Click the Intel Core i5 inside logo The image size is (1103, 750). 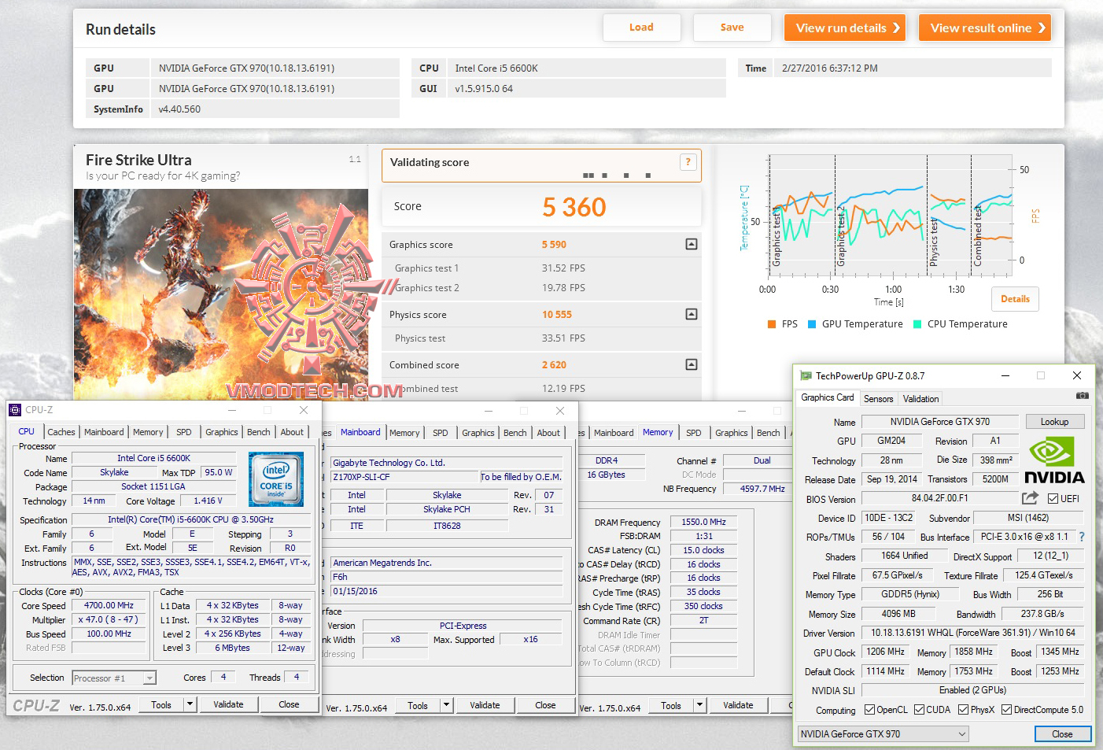point(276,479)
